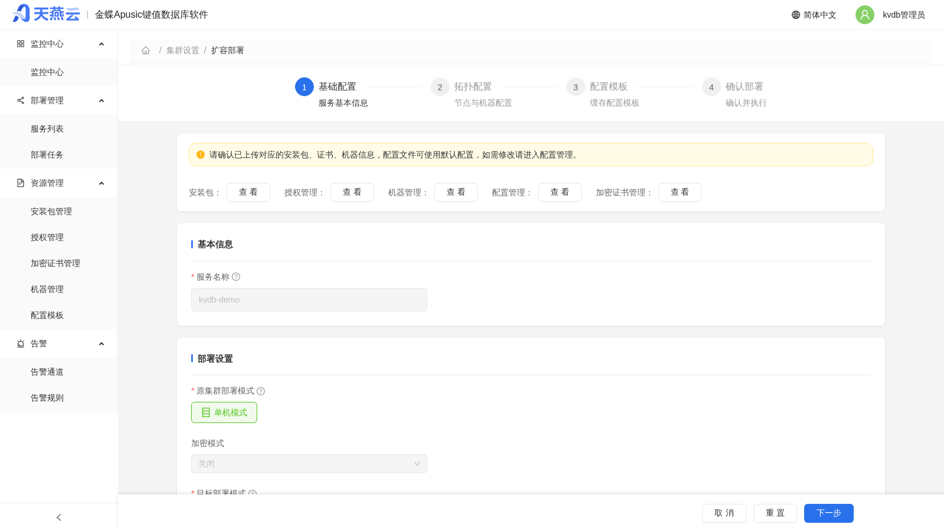Click the 告警 alarm icon
944x531 pixels.
[x=21, y=343]
